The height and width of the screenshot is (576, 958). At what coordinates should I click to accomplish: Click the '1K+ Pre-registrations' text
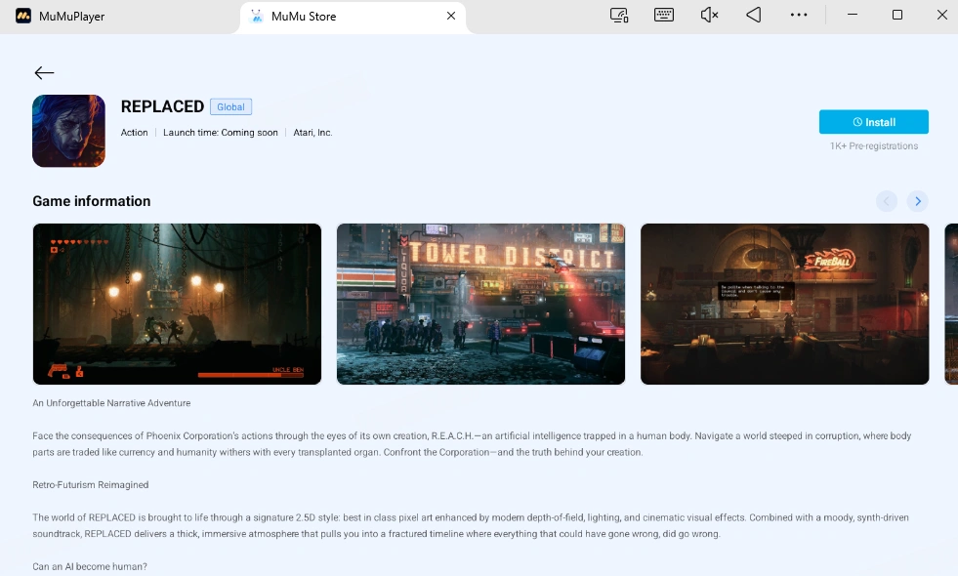pyautogui.click(x=874, y=146)
